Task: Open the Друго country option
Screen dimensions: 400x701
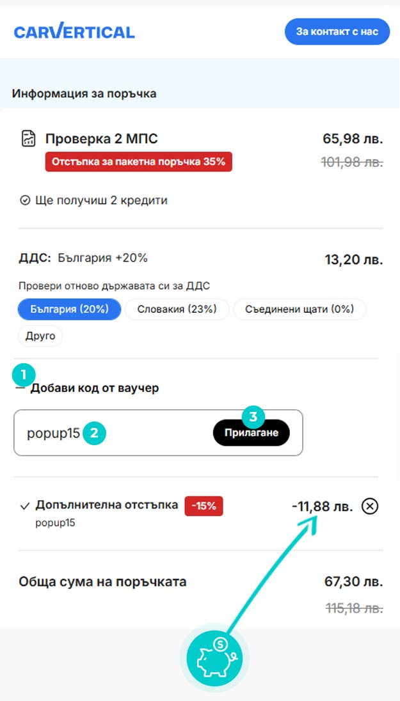Action: [x=40, y=336]
